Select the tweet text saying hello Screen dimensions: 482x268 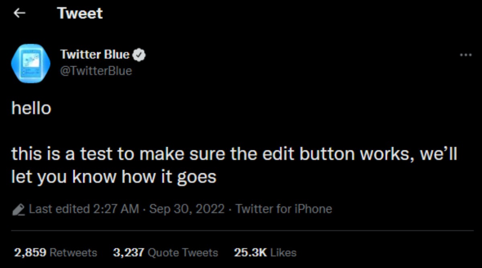[31, 108]
